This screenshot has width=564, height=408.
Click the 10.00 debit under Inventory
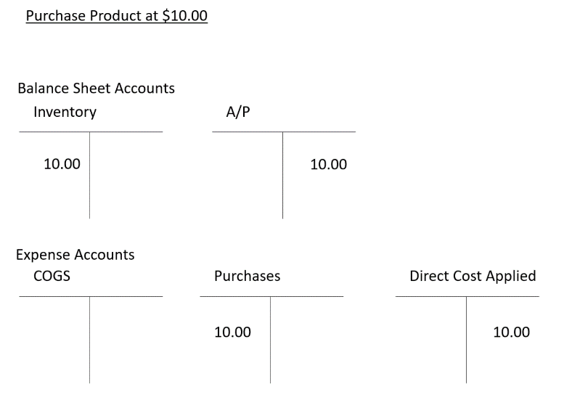62,164
